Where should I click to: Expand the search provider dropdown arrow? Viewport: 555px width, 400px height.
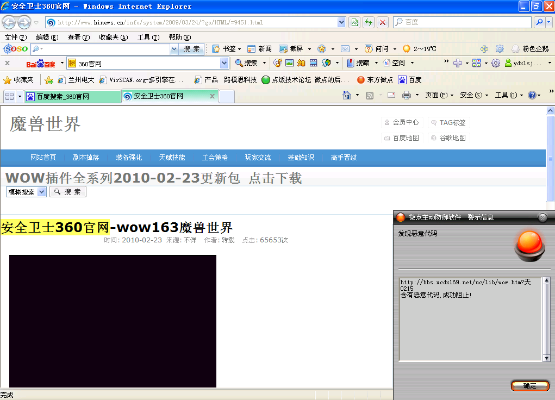(x=548, y=22)
